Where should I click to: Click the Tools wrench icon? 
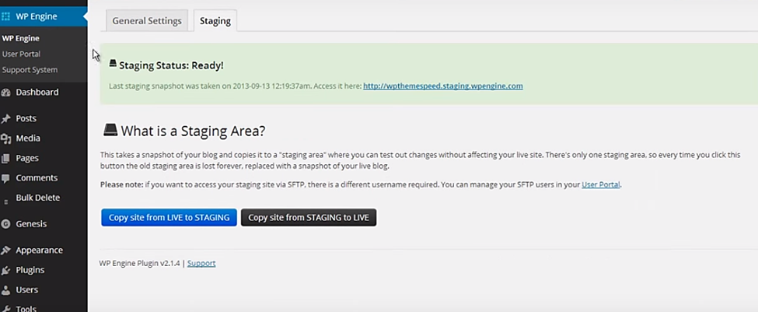(x=5, y=309)
